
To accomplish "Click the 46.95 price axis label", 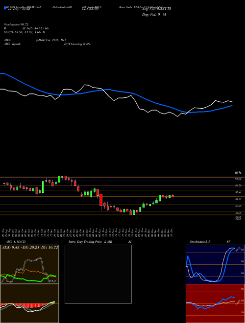I will point(238,206).
